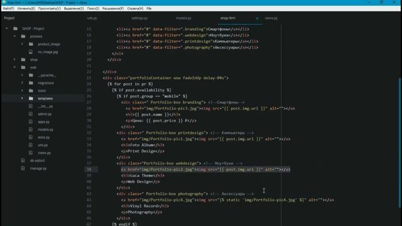
Task: Open the Поиск(I) menu
Action: pyautogui.click(x=93, y=8)
